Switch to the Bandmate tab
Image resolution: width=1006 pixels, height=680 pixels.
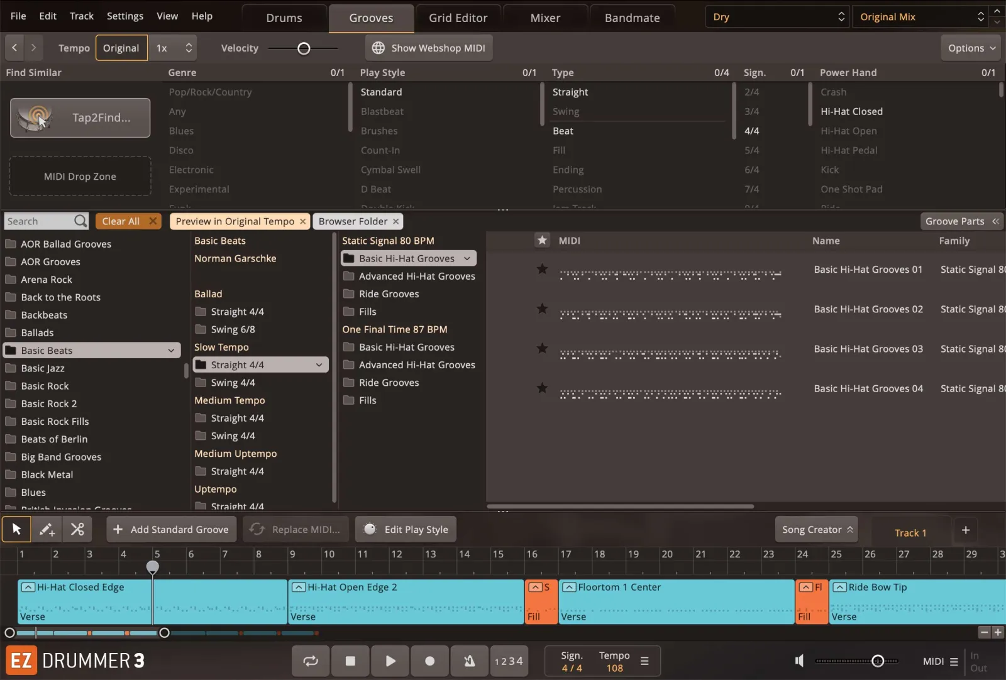(x=632, y=18)
